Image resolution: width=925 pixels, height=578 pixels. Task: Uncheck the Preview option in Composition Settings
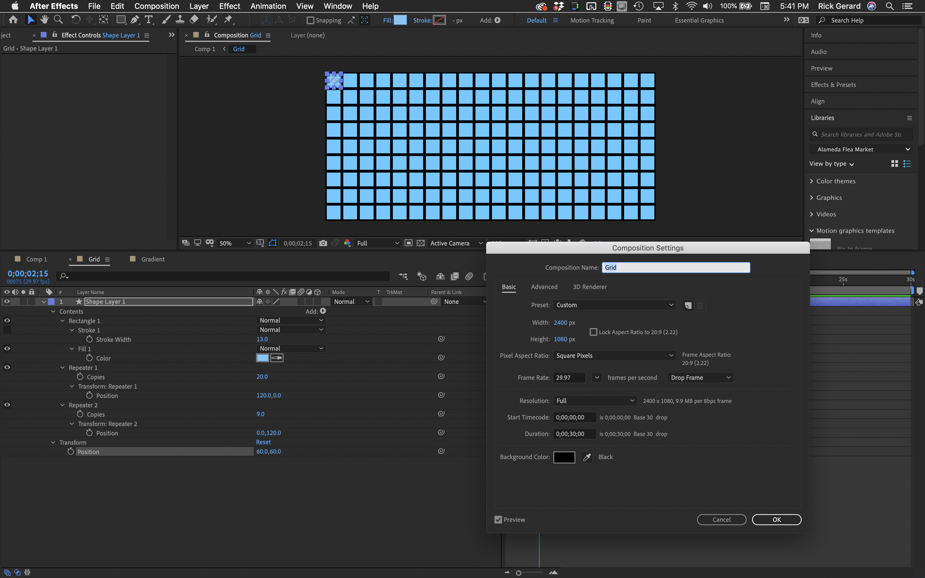498,520
